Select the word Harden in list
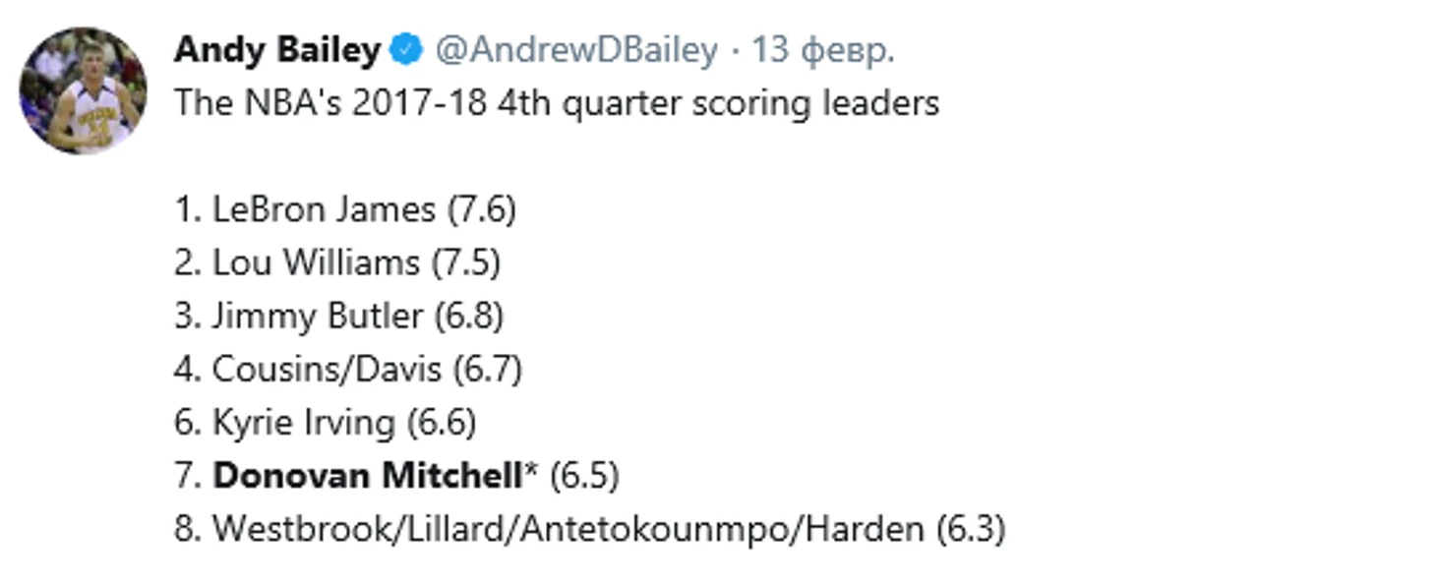Image resolution: width=1436 pixels, height=583 pixels. click(x=865, y=529)
